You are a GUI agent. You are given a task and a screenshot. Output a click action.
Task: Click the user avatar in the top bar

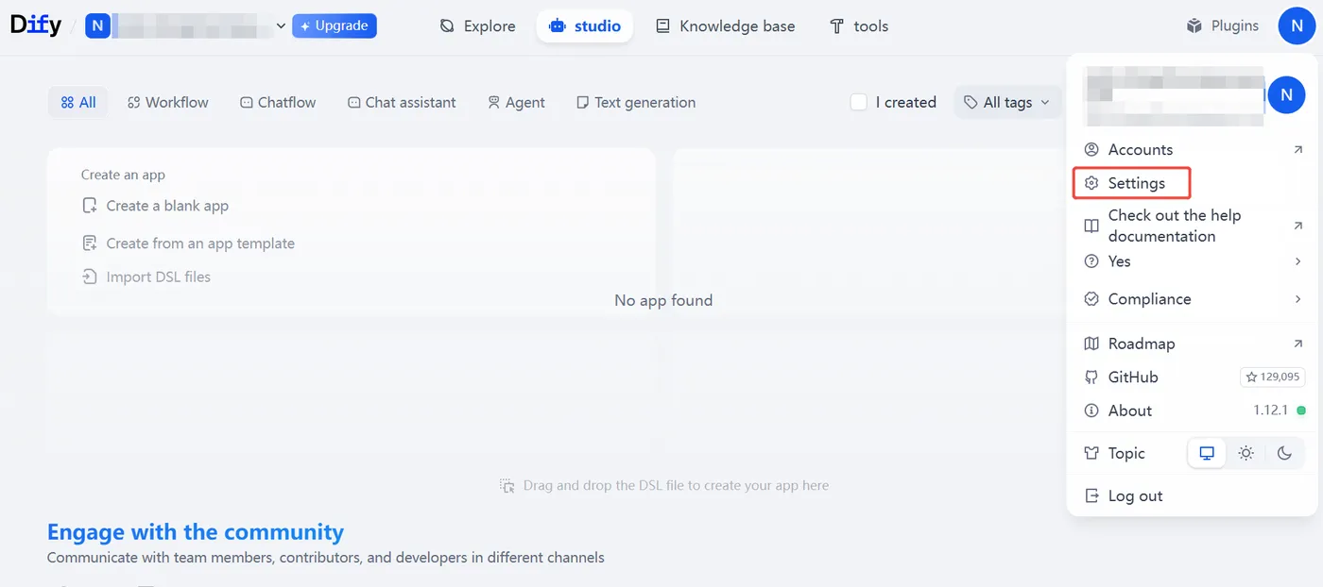click(1297, 26)
